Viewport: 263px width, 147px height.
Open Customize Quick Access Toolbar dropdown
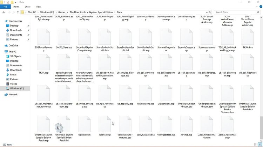click(15, 2)
